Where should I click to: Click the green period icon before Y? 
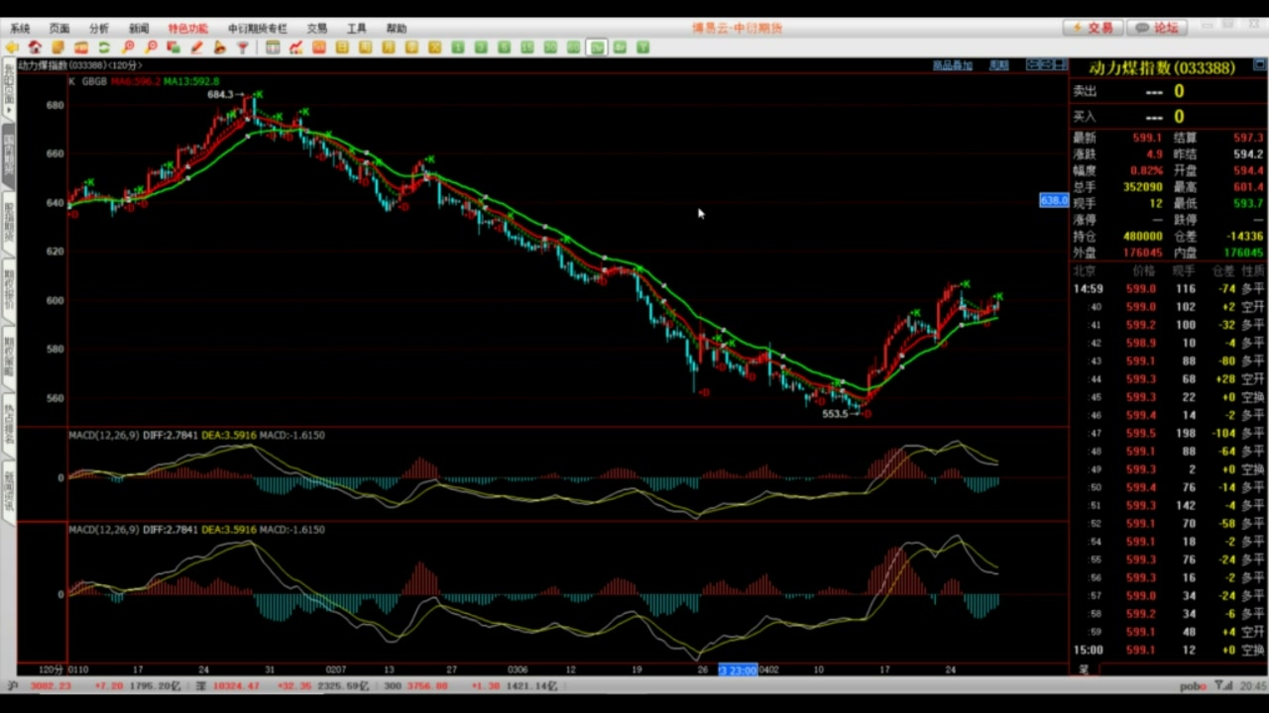620,48
